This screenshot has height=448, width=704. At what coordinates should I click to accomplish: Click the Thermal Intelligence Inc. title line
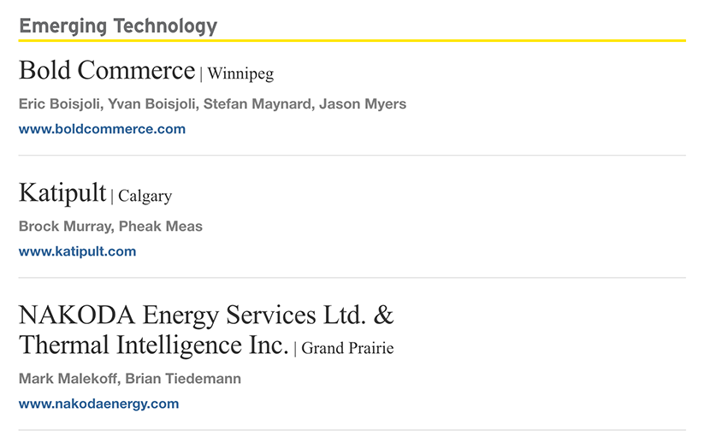pos(154,345)
